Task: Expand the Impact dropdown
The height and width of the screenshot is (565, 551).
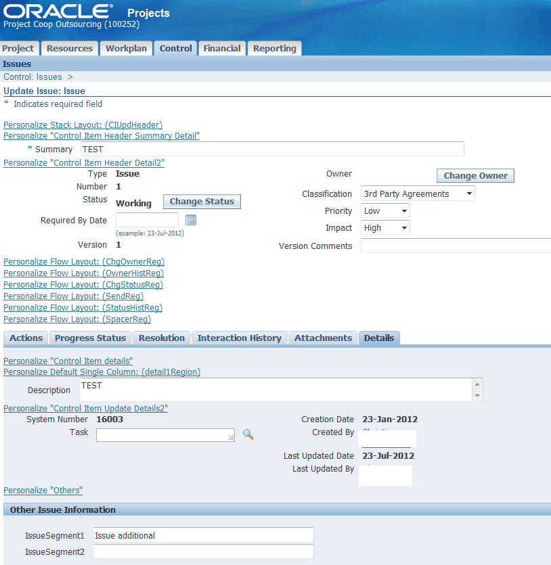Action: click(x=402, y=227)
